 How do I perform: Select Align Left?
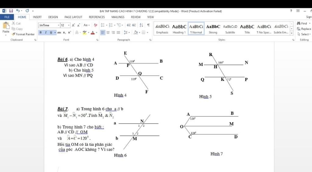point(103,32)
